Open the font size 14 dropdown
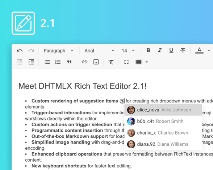 click(x=128, y=51)
